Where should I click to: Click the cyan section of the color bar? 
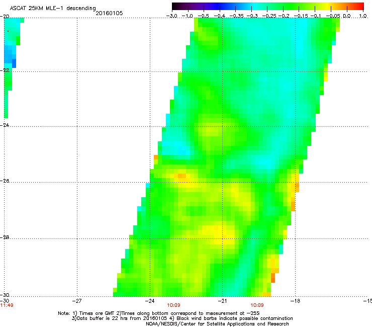255,6
